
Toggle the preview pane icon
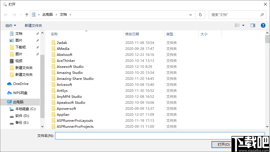[x=253, y=25]
